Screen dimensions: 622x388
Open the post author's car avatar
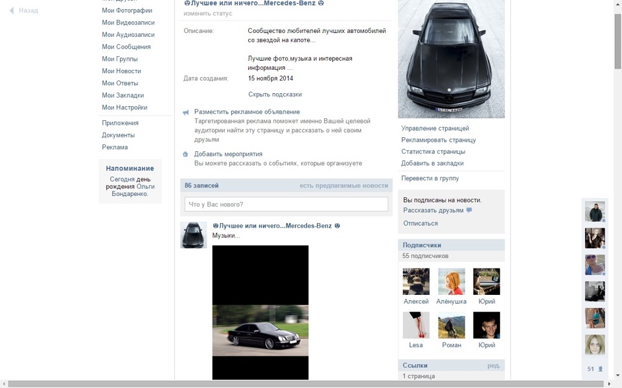[194, 235]
